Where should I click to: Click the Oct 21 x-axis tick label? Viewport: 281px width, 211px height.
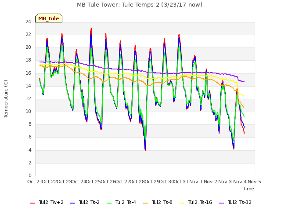(35, 182)
